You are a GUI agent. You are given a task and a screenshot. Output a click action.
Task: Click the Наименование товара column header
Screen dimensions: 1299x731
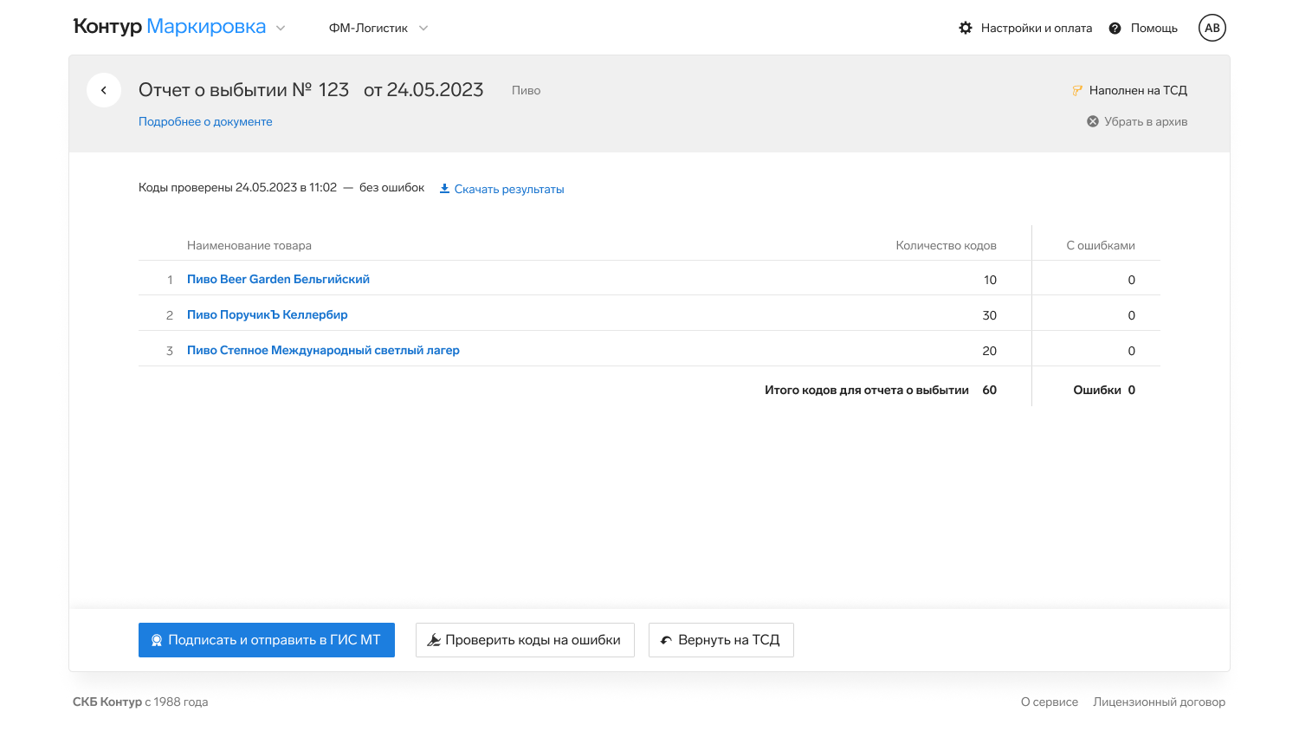tap(249, 245)
